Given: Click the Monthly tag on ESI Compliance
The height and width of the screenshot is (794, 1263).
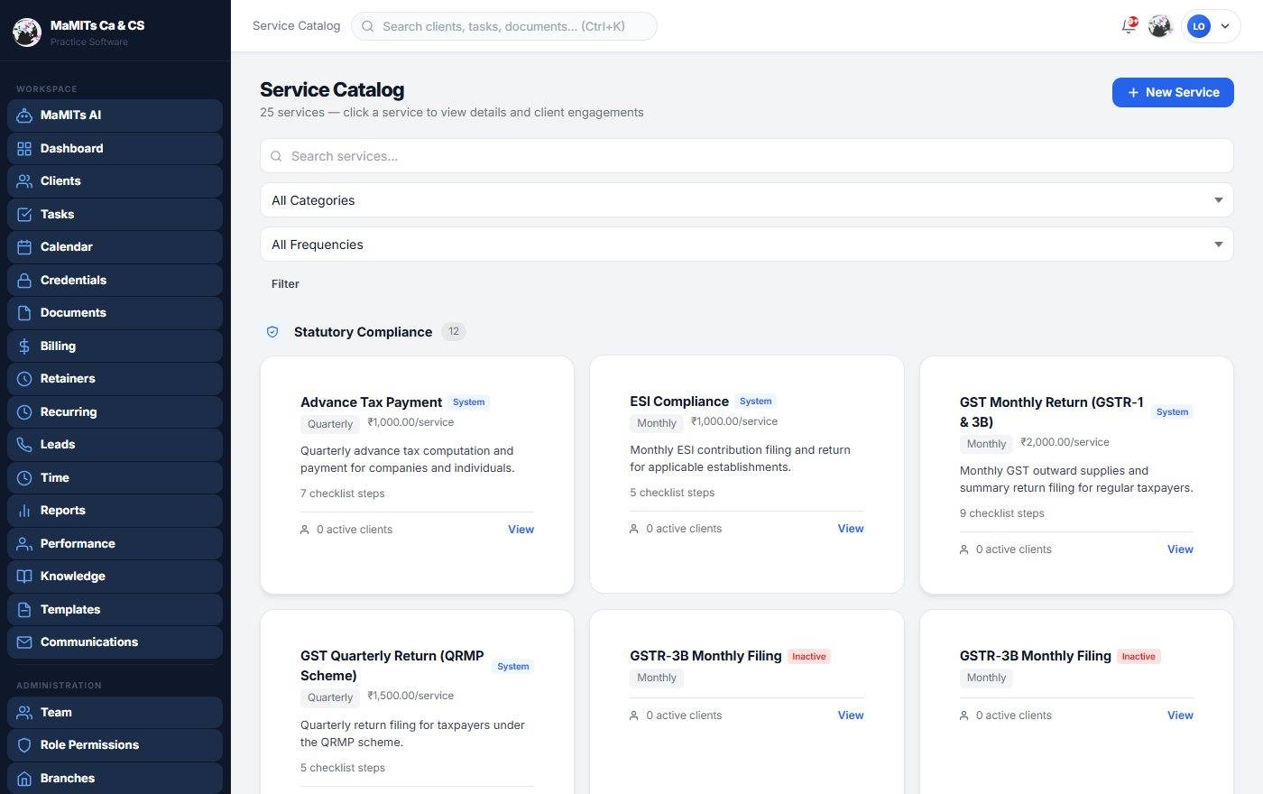Looking at the screenshot, I should coord(657,423).
